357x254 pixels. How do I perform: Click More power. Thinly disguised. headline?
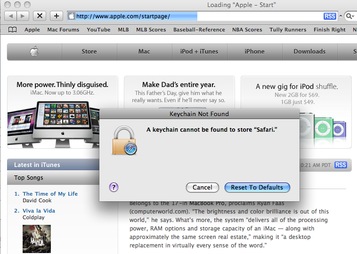[x=62, y=85]
